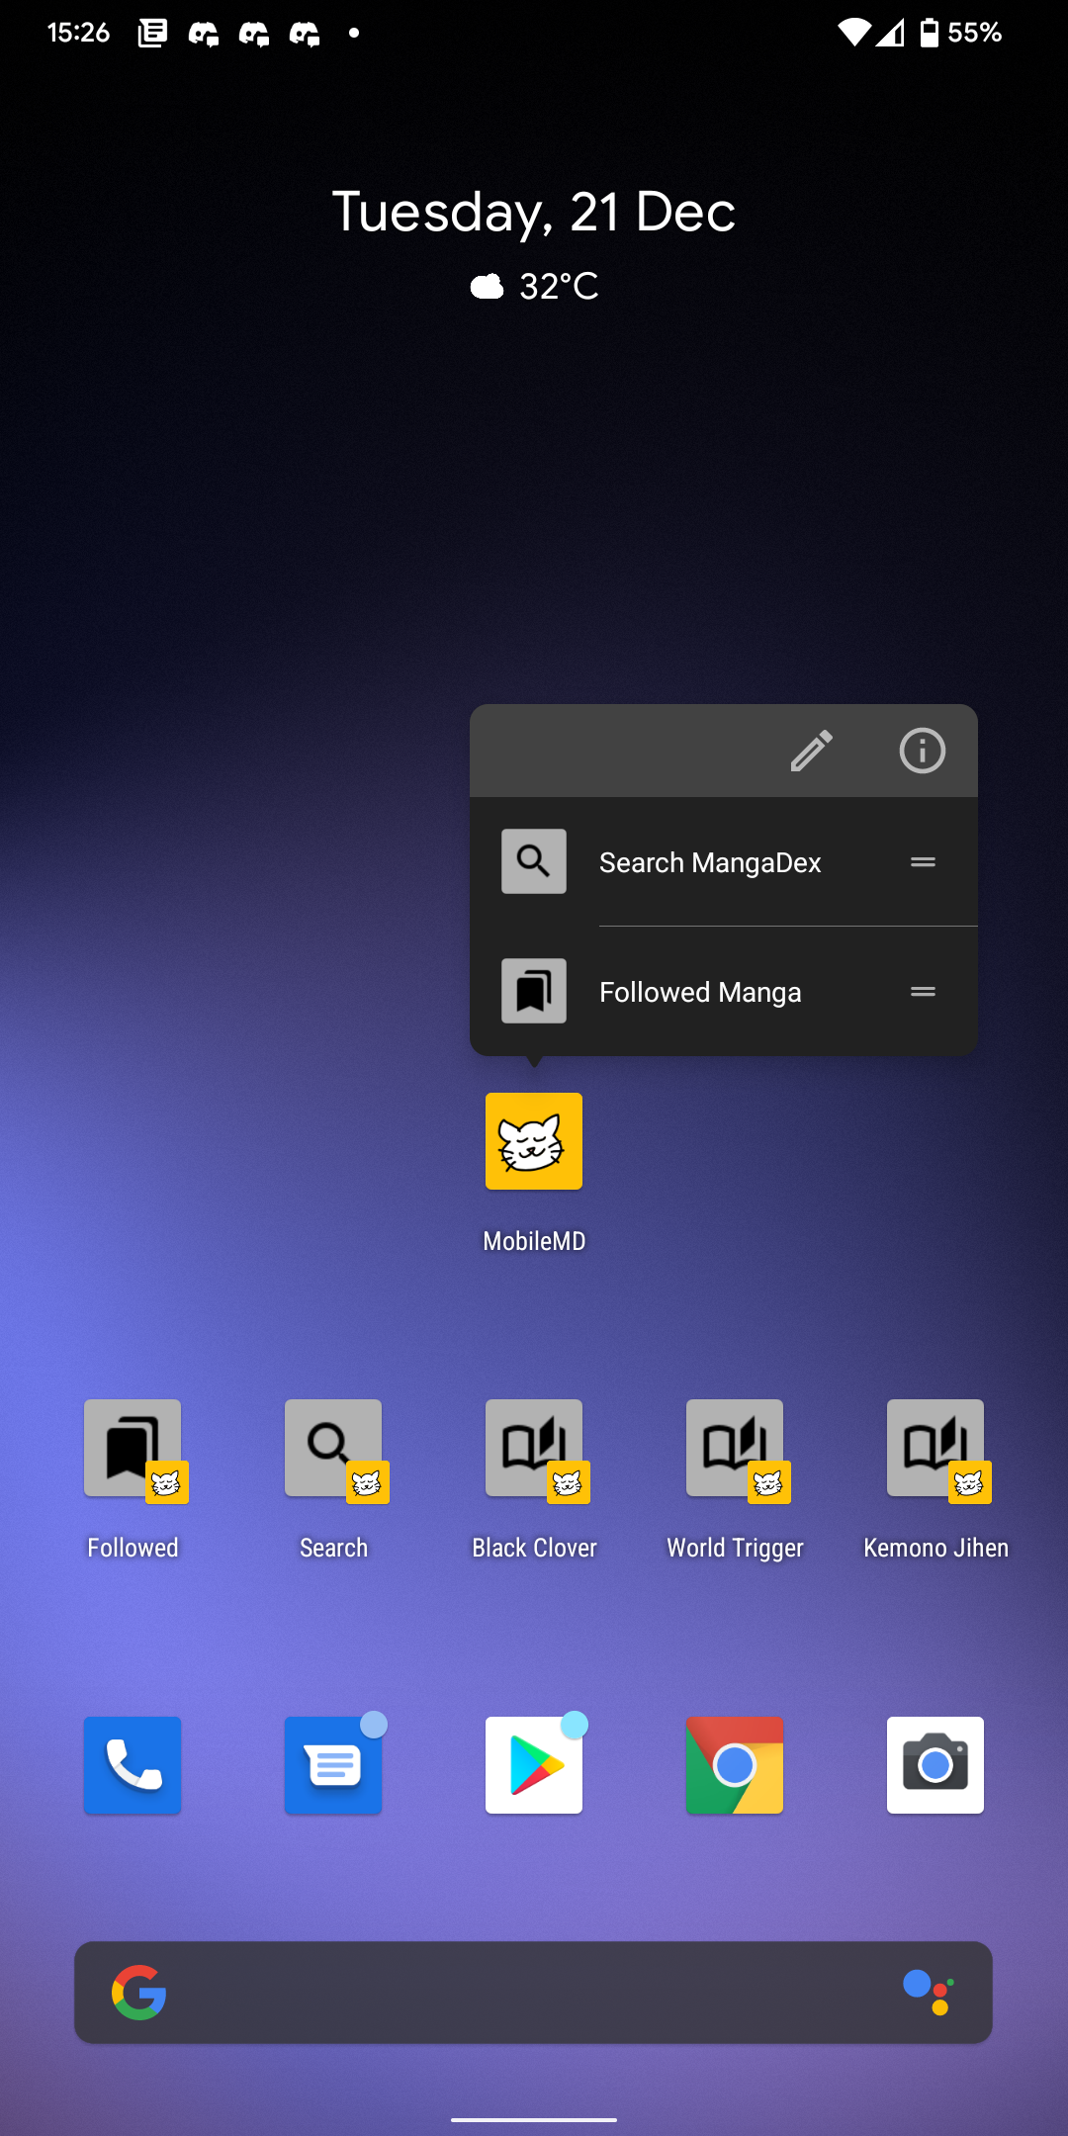Grab the drag handle for Search MangaDex
This screenshot has height=2136, width=1068.
923,862
